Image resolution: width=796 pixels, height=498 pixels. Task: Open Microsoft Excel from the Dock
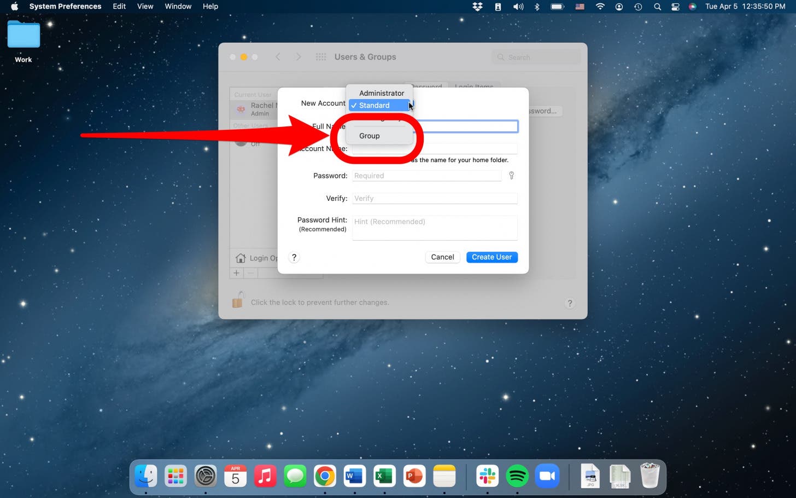click(384, 476)
